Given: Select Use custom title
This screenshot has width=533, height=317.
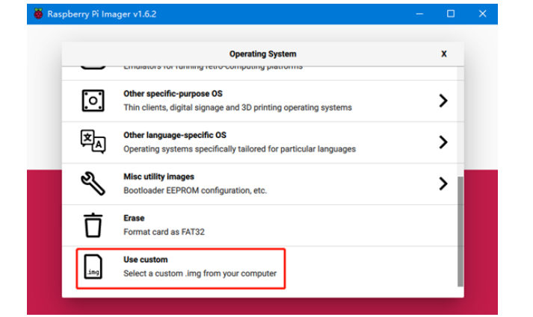Looking at the screenshot, I should tap(146, 260).
